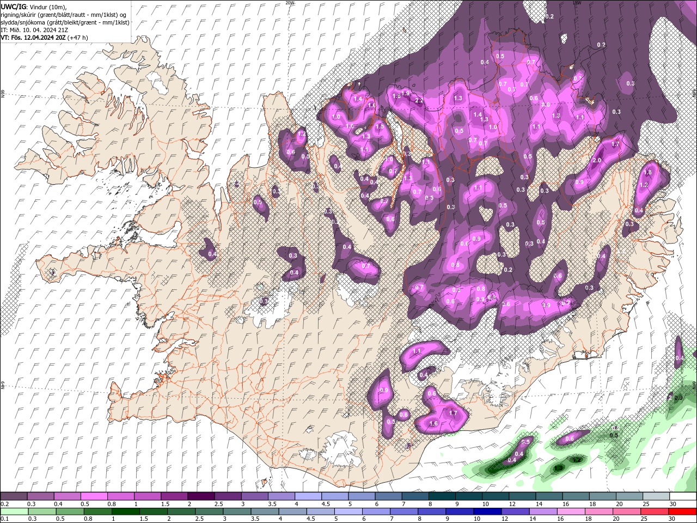Click the '15W' longitude label
The height and width of the screenshot is (523, 697).
[577, 3]
